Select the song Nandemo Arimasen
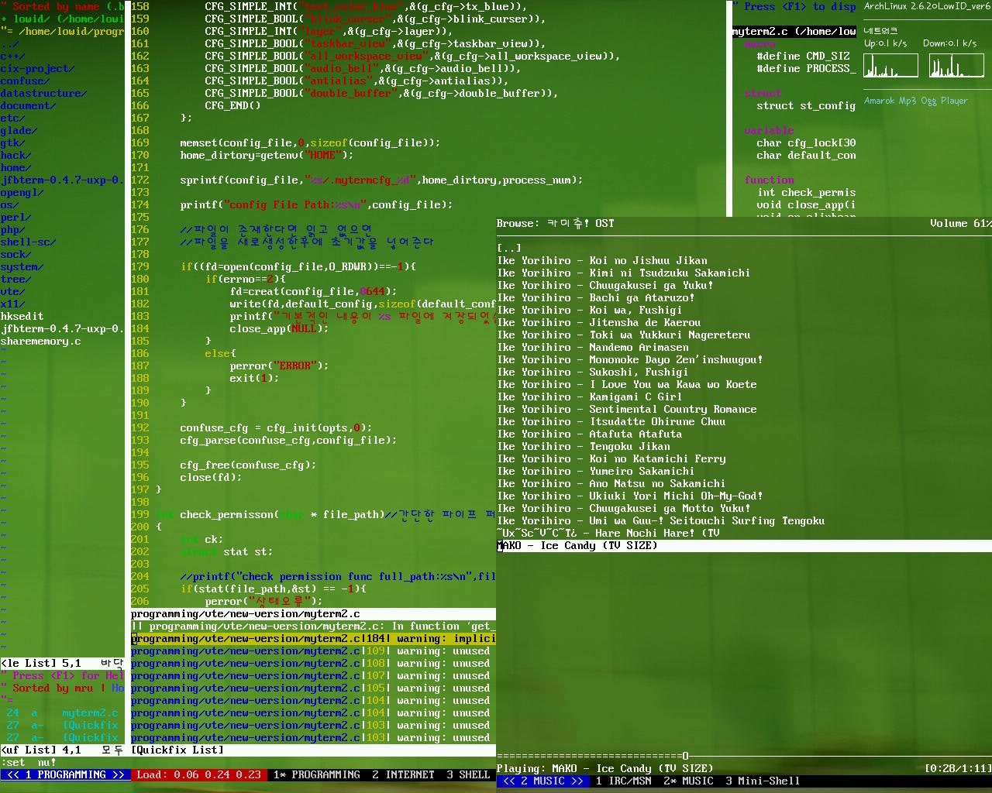 pyautogui.click(x=593, y=347)
